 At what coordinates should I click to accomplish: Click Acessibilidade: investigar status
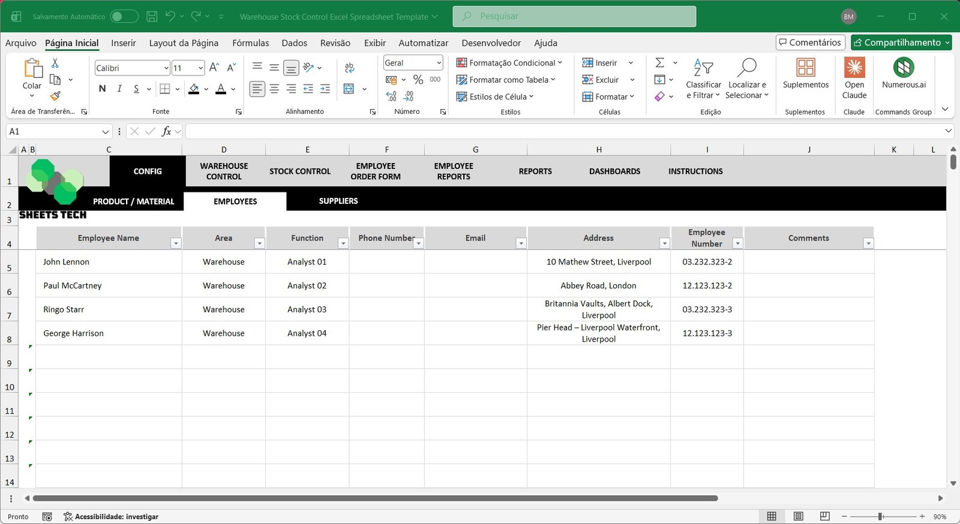[x=111, y=516]
